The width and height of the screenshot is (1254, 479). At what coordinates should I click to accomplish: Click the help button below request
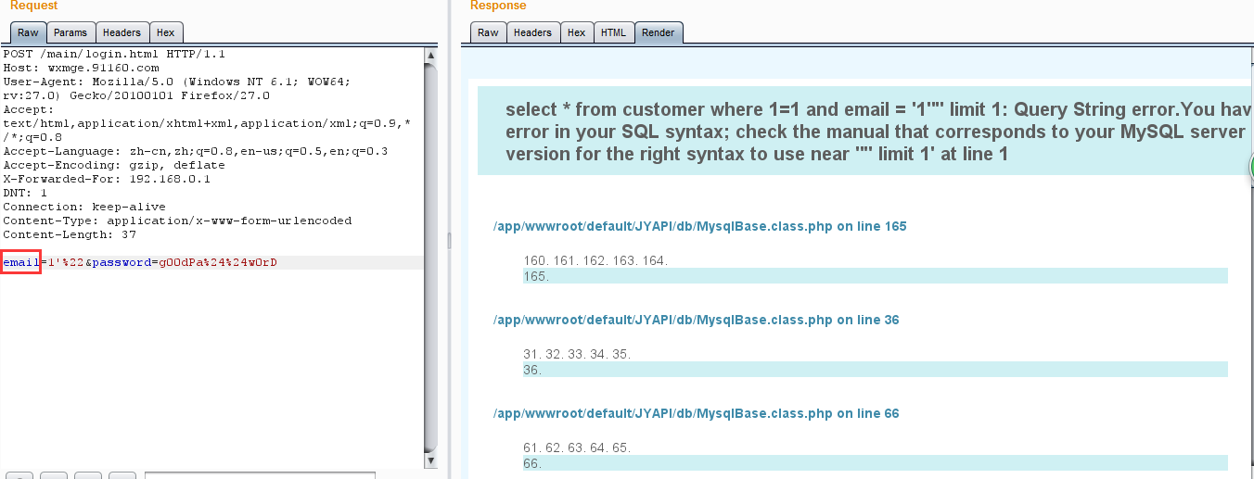click(x=21, y=475)
